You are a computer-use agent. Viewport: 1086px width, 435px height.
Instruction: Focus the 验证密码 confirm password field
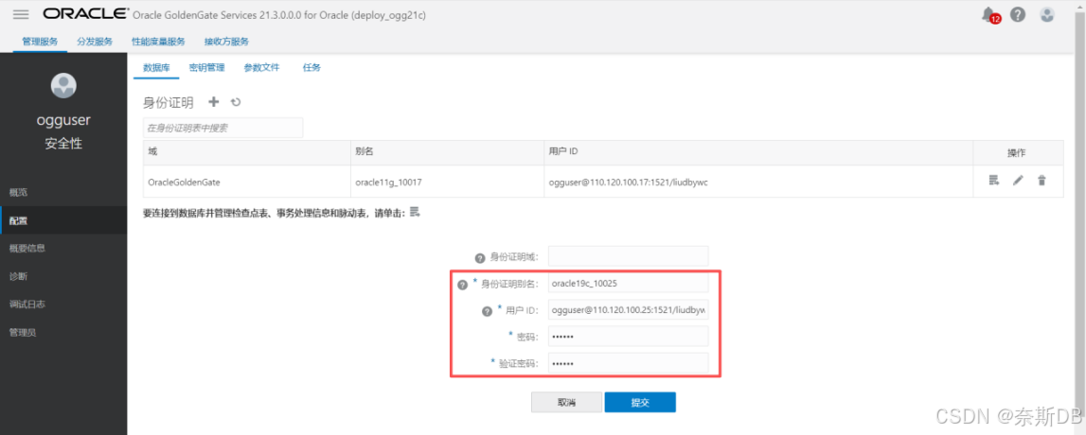628,363
